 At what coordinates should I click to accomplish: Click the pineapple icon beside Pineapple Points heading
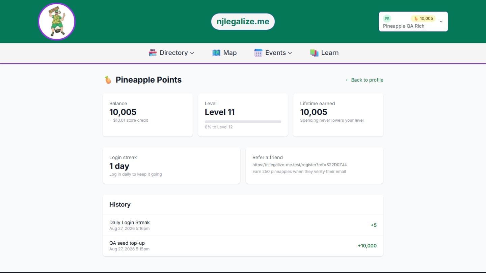(x=108, y=80)
